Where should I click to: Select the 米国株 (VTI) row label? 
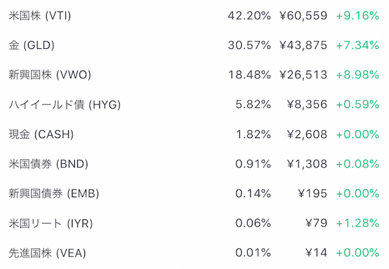[x=39, y=16]
